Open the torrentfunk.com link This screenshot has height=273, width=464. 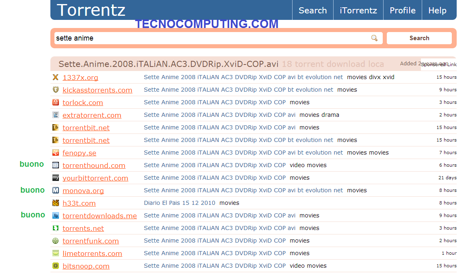pos(91,241)
